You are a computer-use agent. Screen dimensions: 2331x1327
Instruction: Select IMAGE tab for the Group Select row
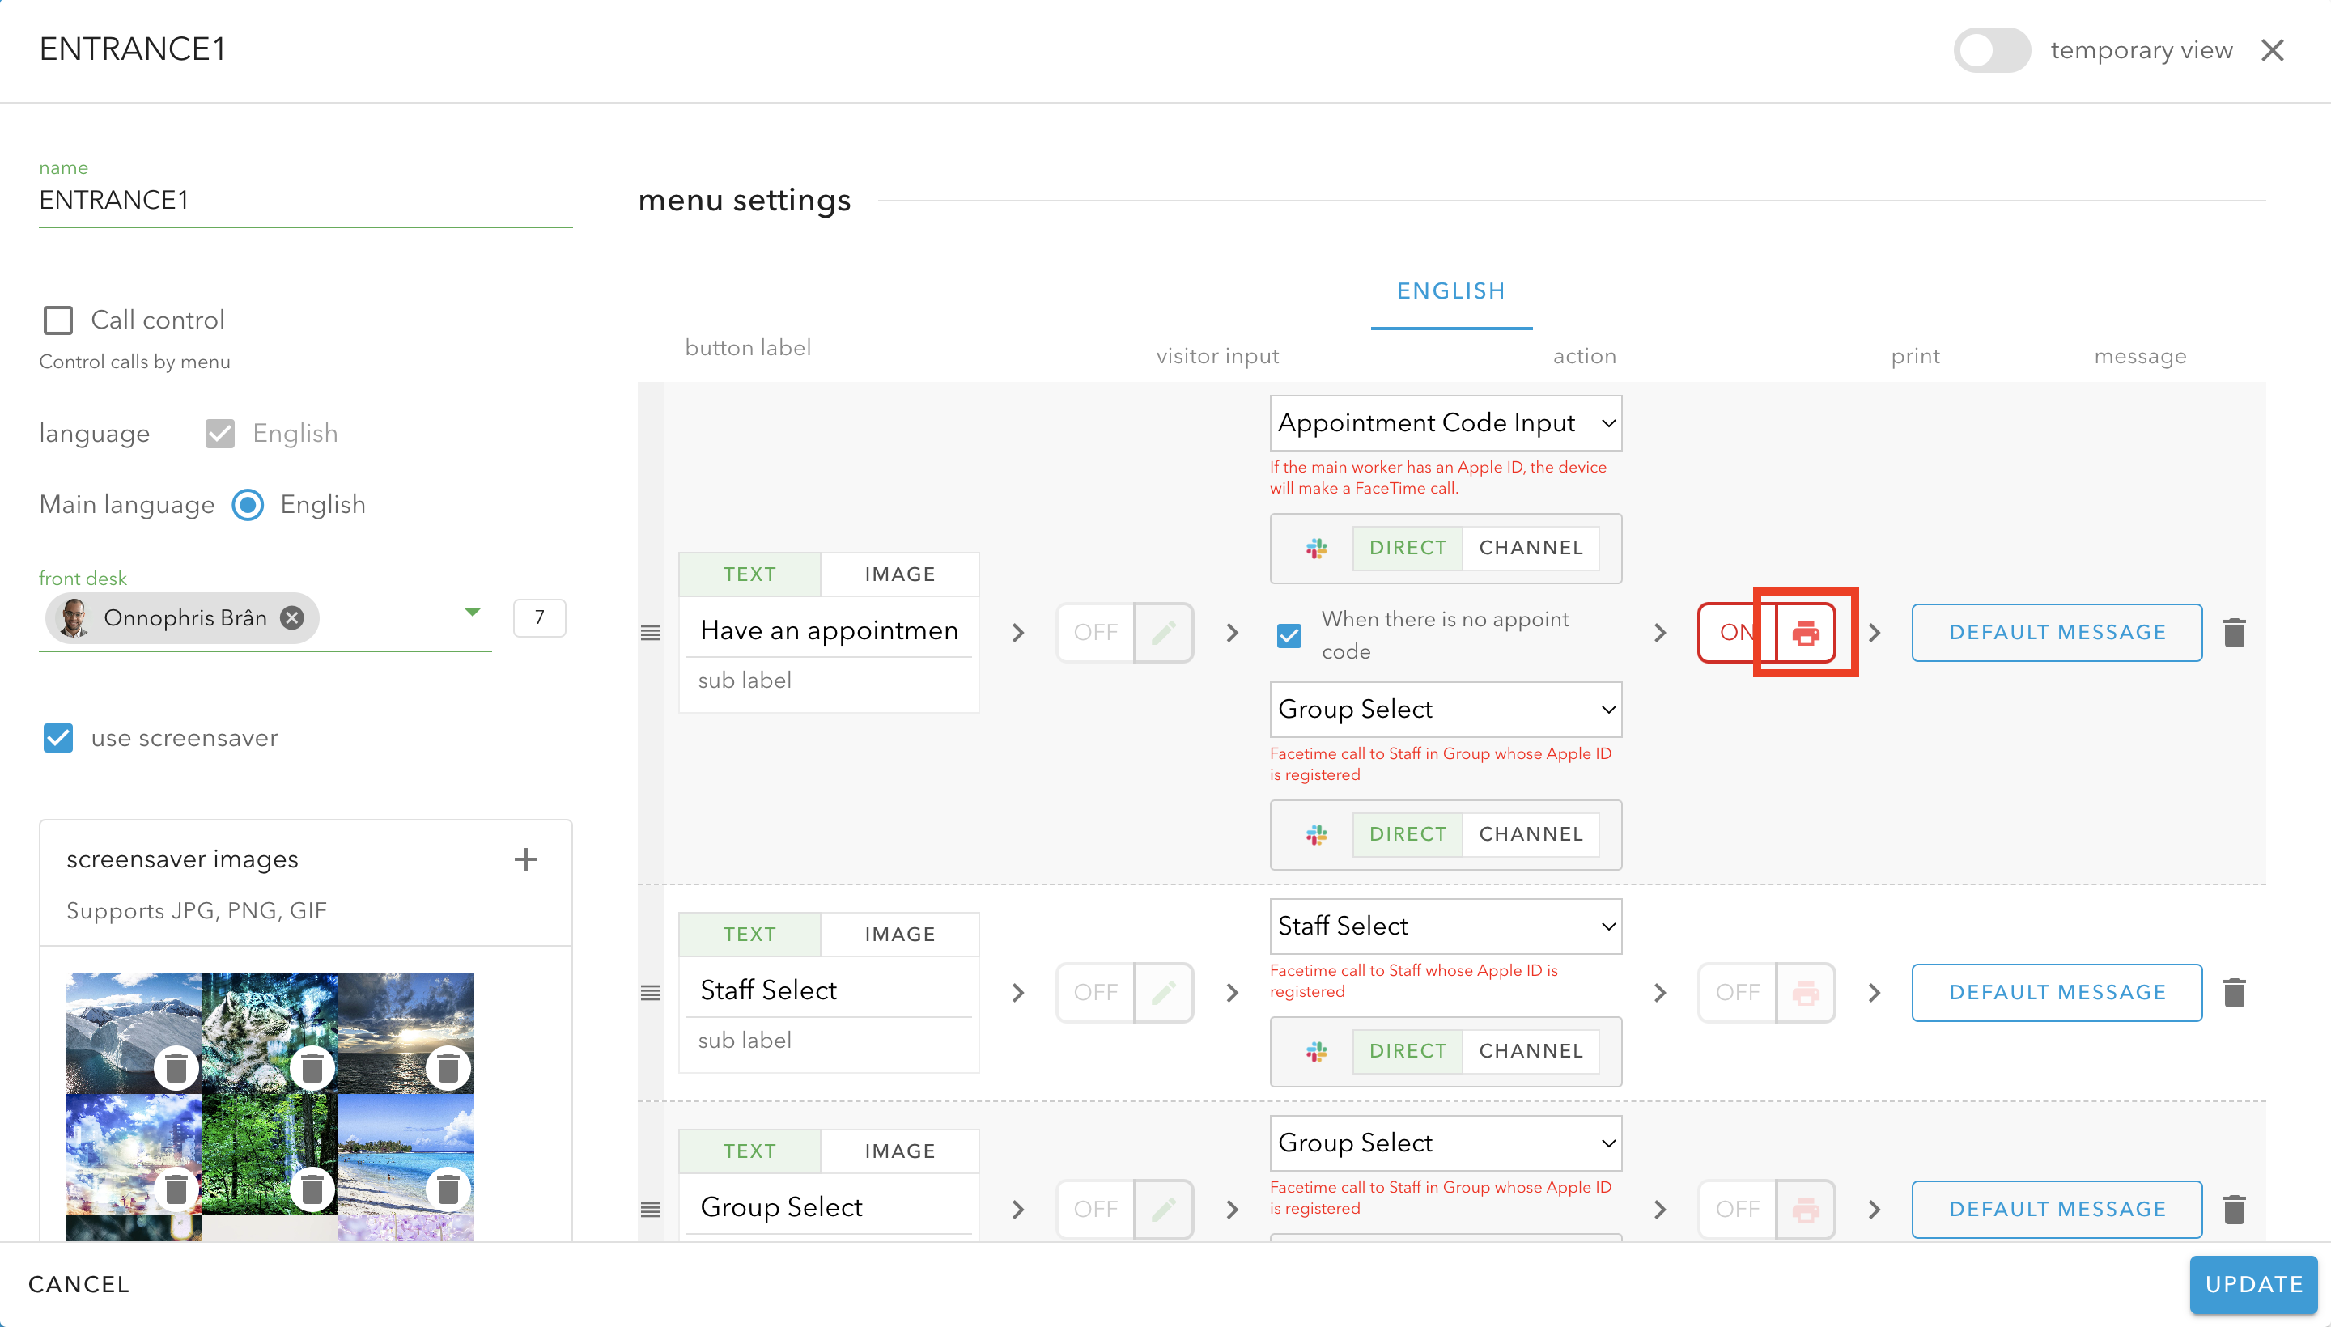900,1151
